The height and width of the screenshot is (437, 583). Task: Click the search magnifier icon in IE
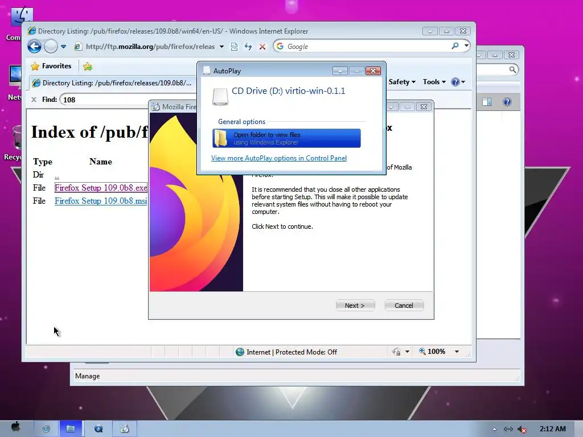[x=455, y=46]
